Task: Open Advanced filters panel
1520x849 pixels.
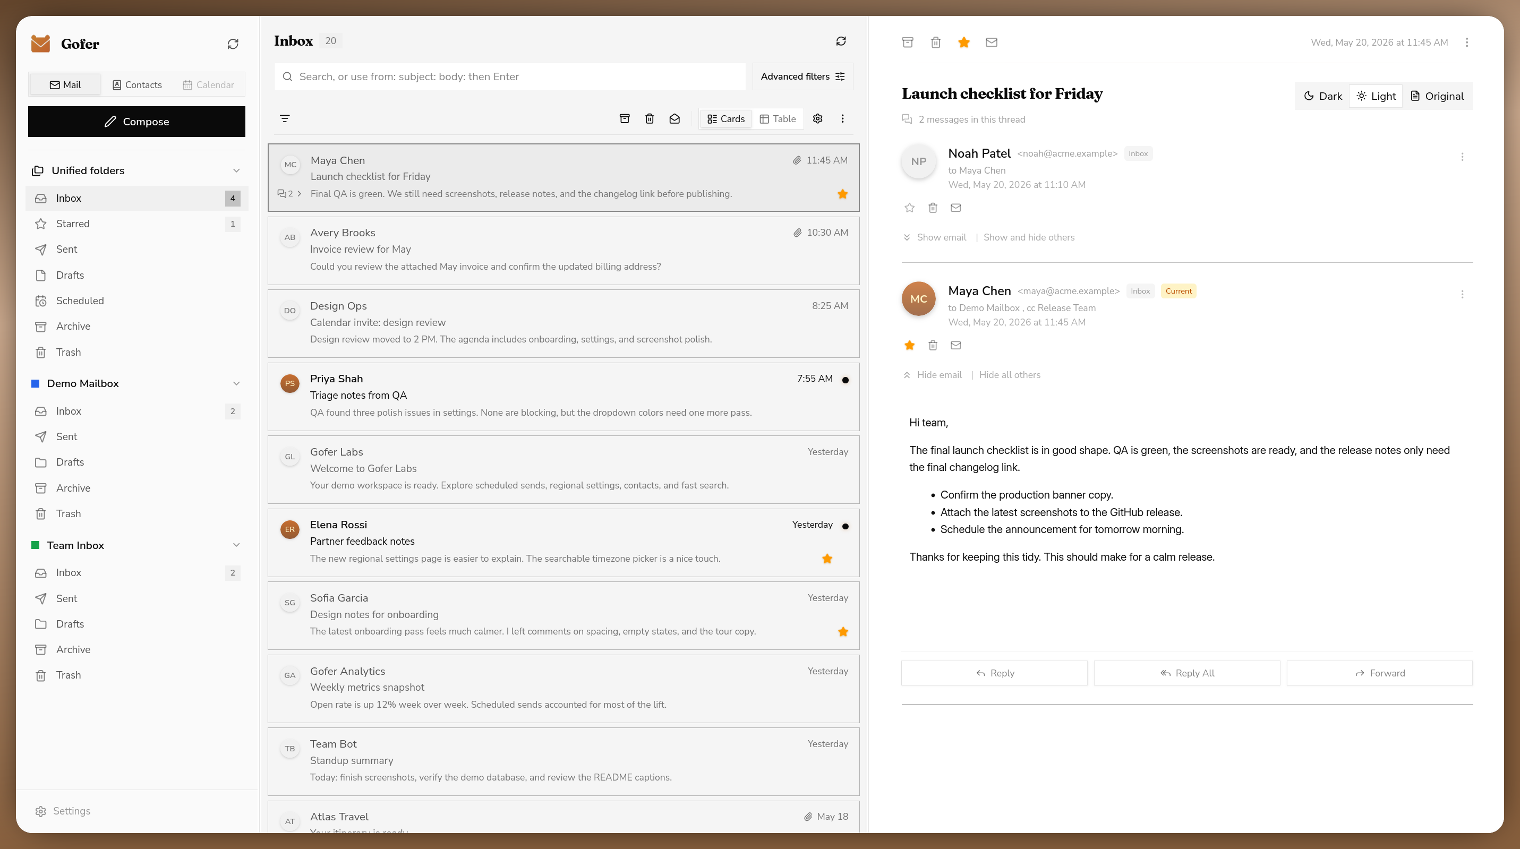Action: [802, 76]
